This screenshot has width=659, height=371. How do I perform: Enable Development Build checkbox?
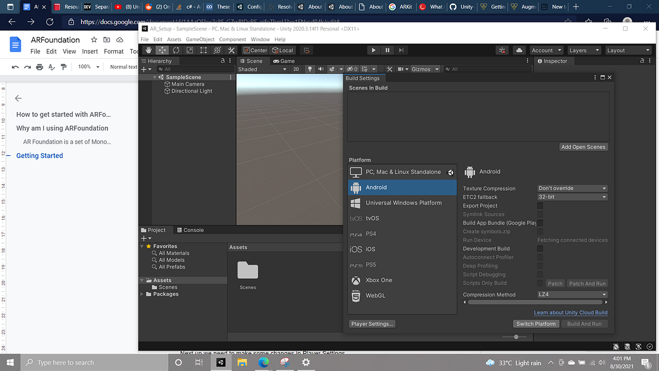click(540, 249)
